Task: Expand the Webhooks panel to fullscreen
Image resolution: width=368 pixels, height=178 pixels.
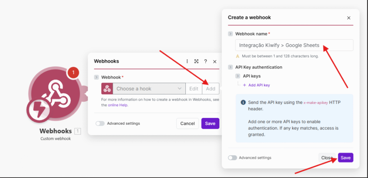Action: click(x=197, y=61)
